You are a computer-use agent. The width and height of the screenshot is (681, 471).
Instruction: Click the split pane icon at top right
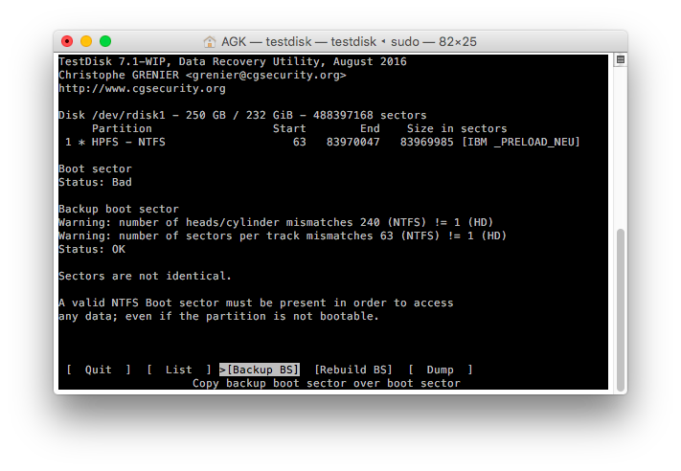621,59
